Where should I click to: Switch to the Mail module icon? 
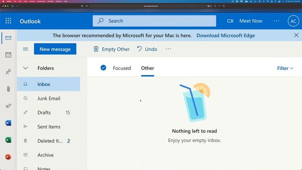8,38
